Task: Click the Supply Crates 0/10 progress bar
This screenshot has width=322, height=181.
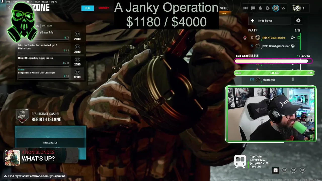Action: pyautogui.click(x=43, y=65)
